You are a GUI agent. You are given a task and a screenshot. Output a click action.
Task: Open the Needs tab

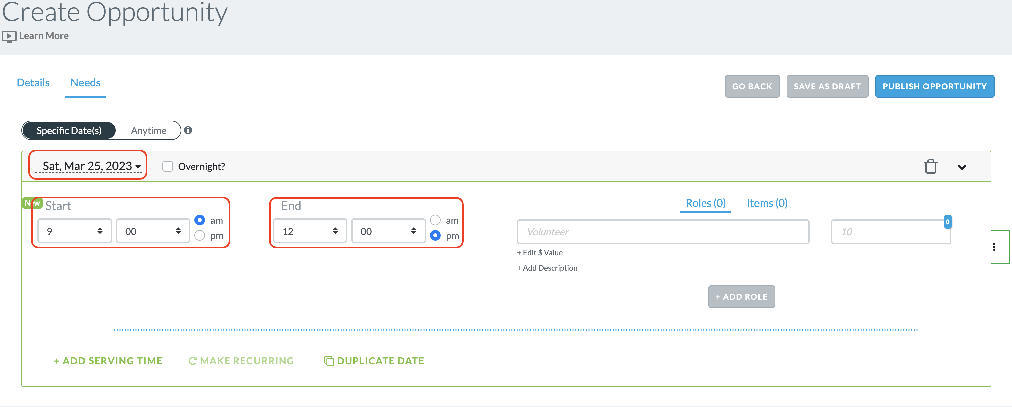pos(85,83)
